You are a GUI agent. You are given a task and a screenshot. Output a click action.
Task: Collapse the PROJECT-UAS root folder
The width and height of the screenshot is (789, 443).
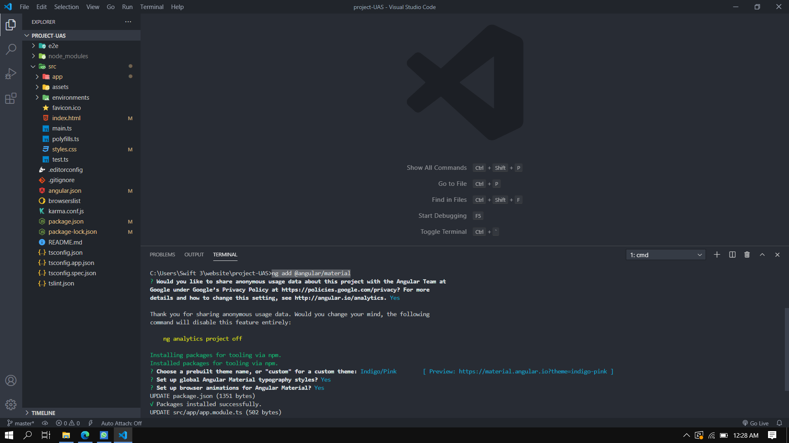click(x=81, y=35)
